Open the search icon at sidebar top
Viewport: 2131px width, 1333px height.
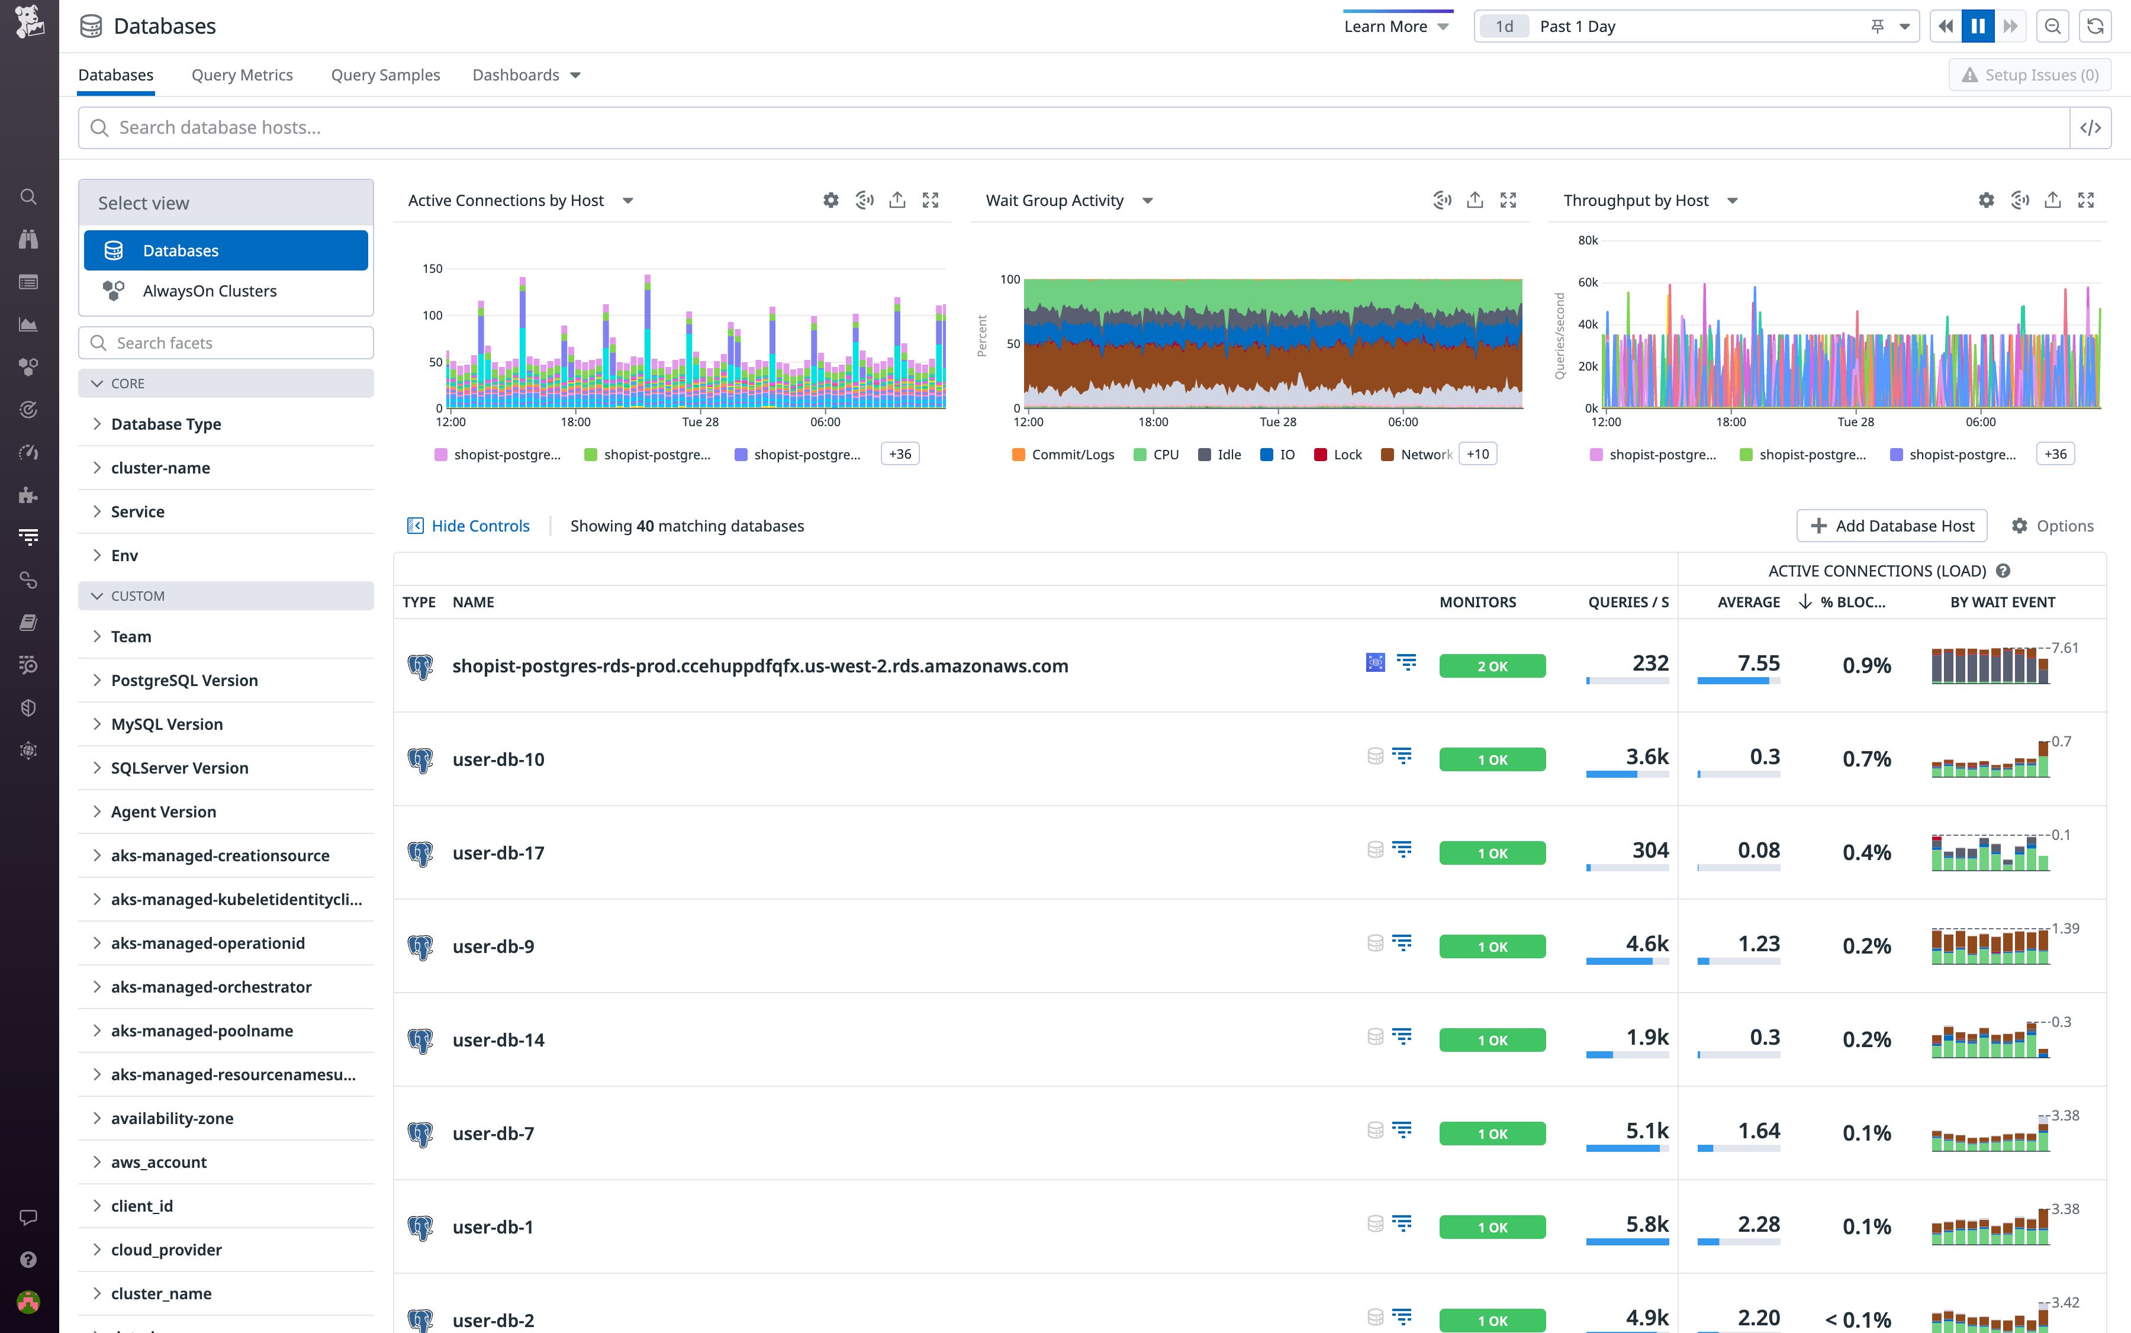(x=29, y=197)
